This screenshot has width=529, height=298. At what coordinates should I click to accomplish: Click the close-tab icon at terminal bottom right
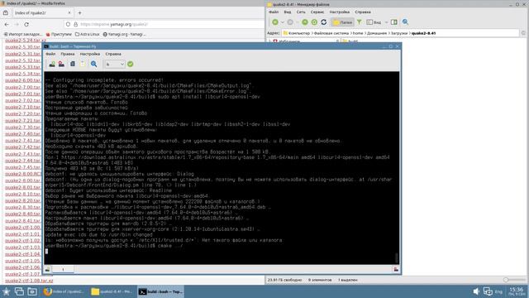coord(396,269)
